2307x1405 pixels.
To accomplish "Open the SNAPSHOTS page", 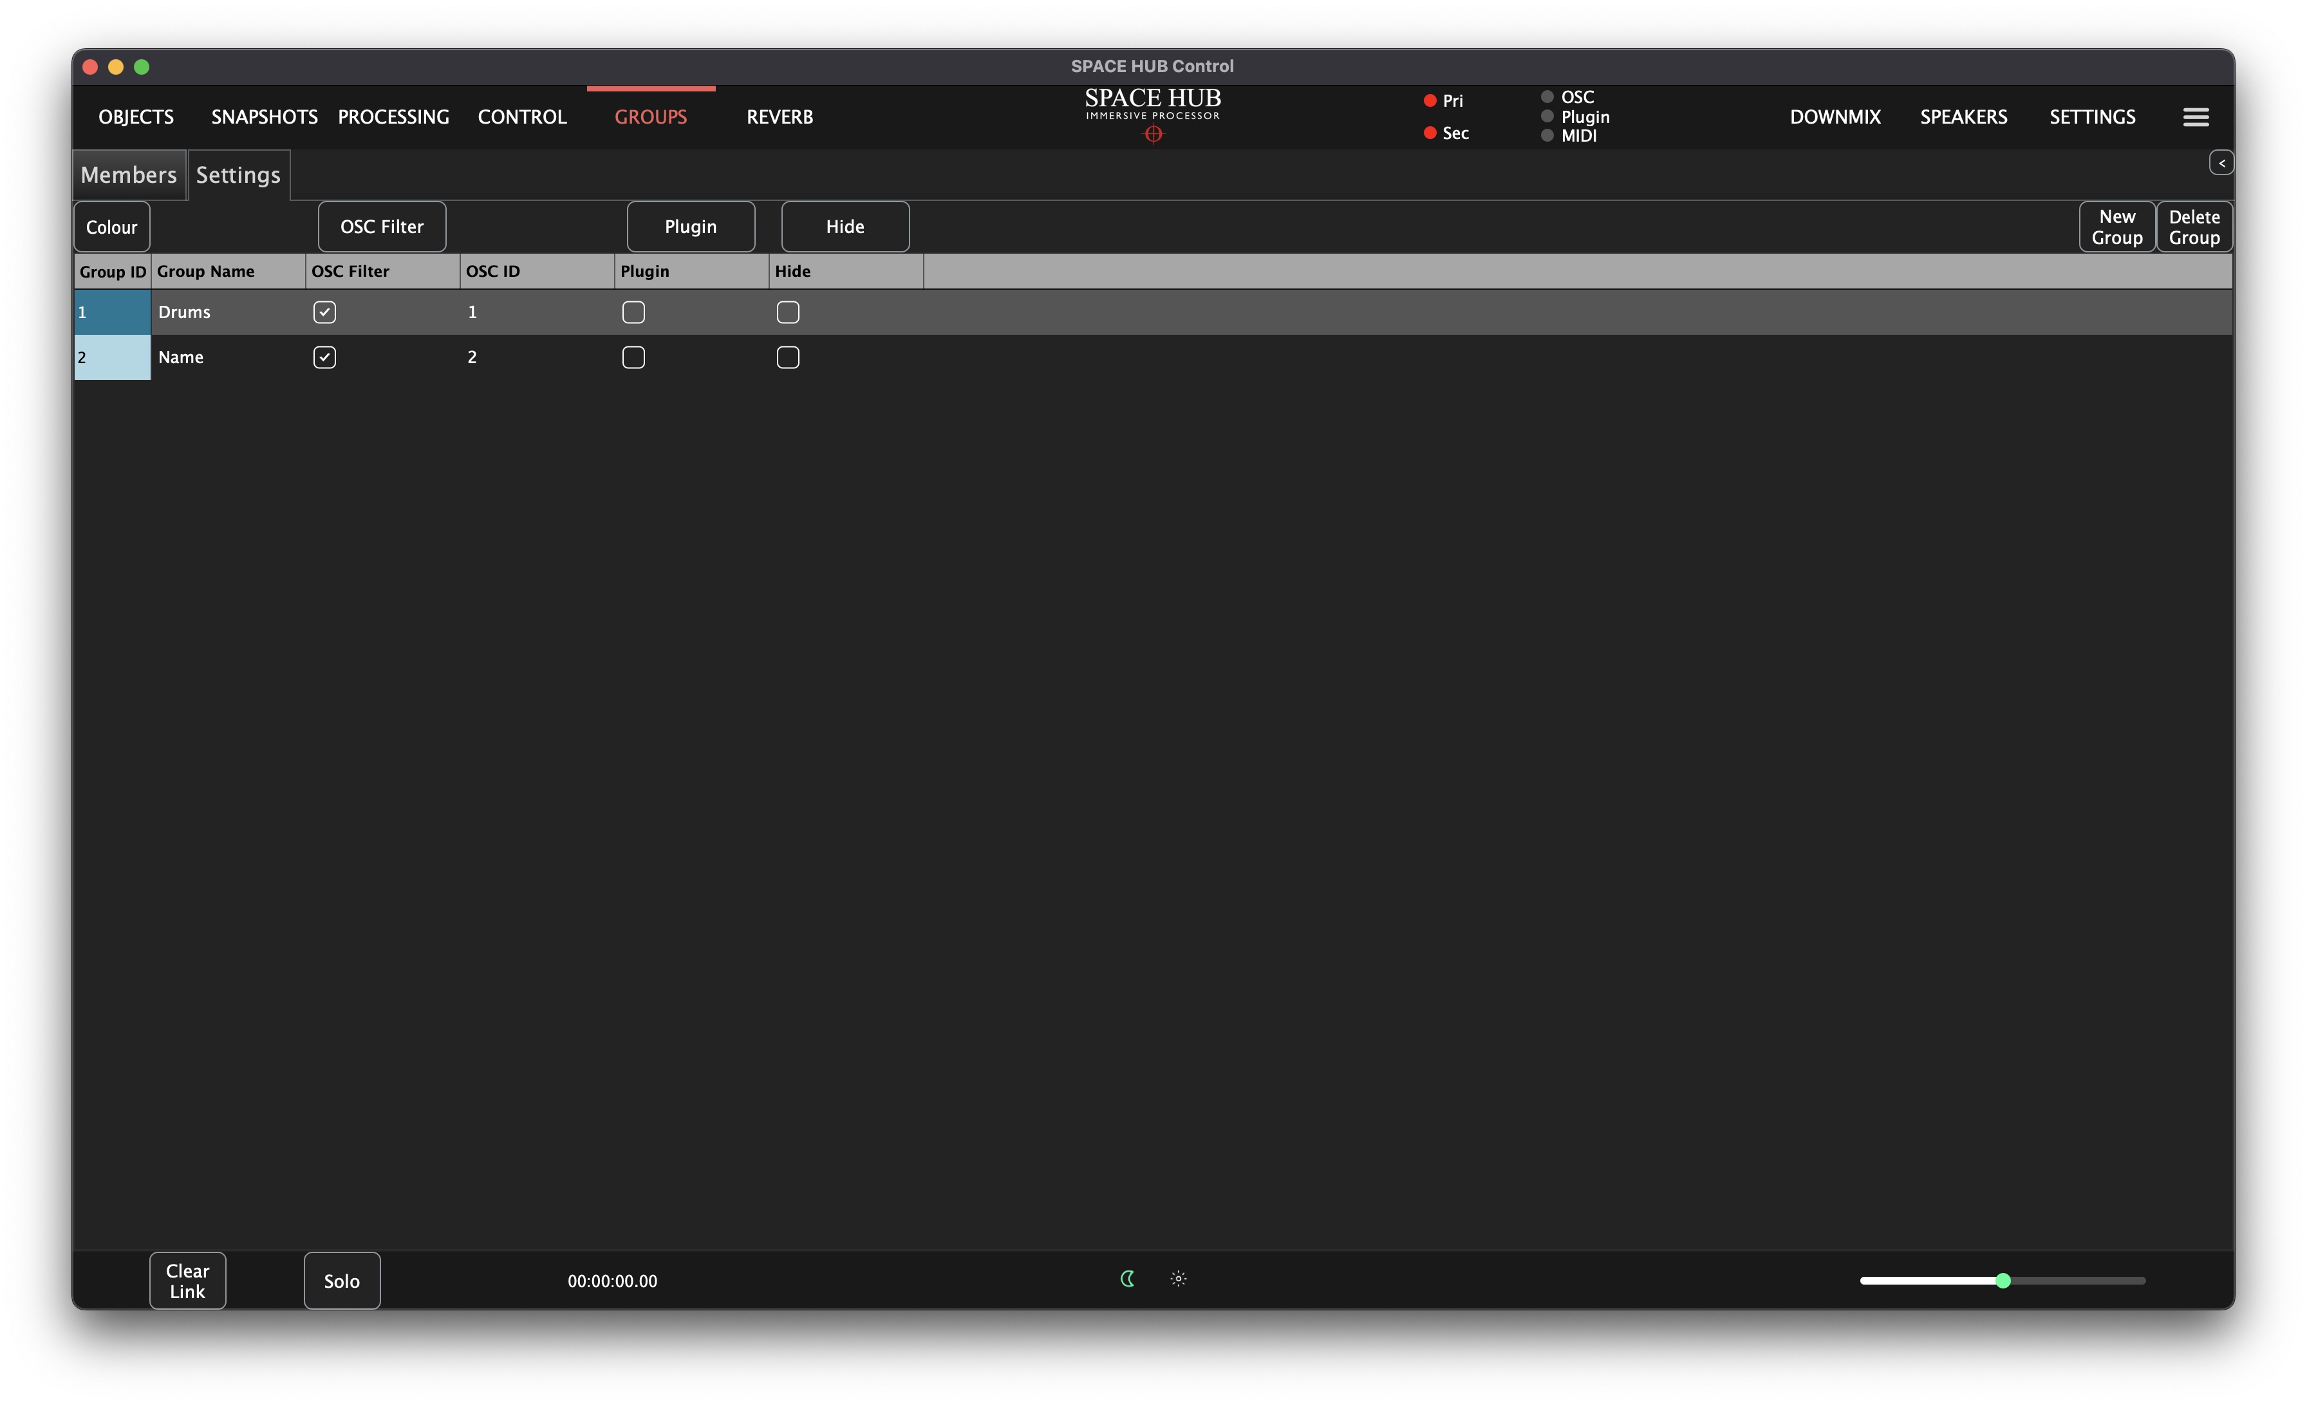I will [264, 117].
